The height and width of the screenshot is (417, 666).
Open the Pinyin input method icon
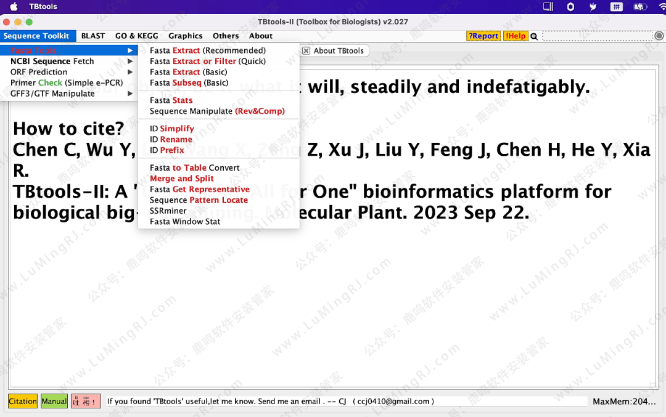(615, 7)
